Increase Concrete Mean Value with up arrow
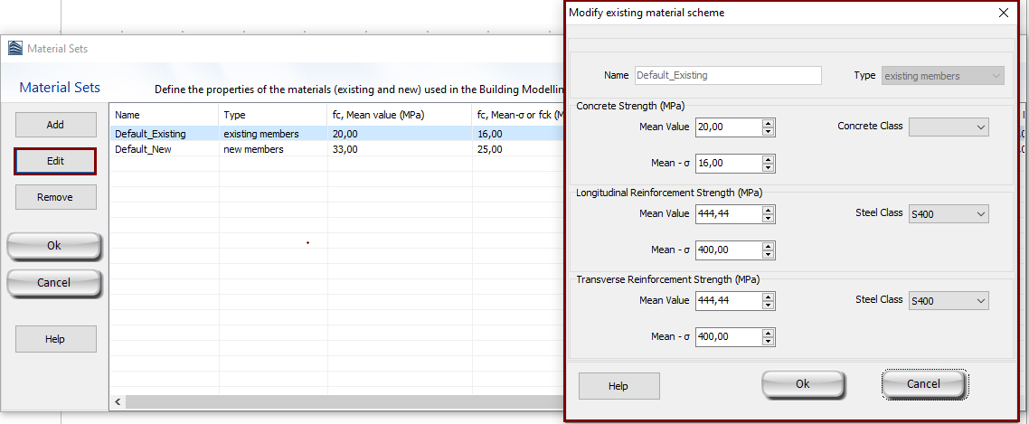The image size is (1029, 424). pyautogui.click(x=769, y=124)
